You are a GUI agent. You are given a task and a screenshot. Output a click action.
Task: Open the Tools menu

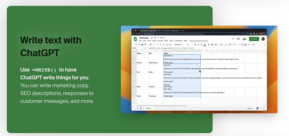coord(171,41)
